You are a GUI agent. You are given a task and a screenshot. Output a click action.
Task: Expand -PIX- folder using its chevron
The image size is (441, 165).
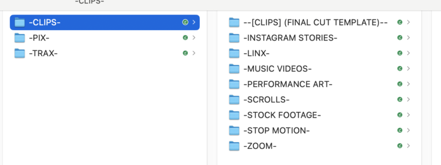pyautogui.click(x=194, y=38)
